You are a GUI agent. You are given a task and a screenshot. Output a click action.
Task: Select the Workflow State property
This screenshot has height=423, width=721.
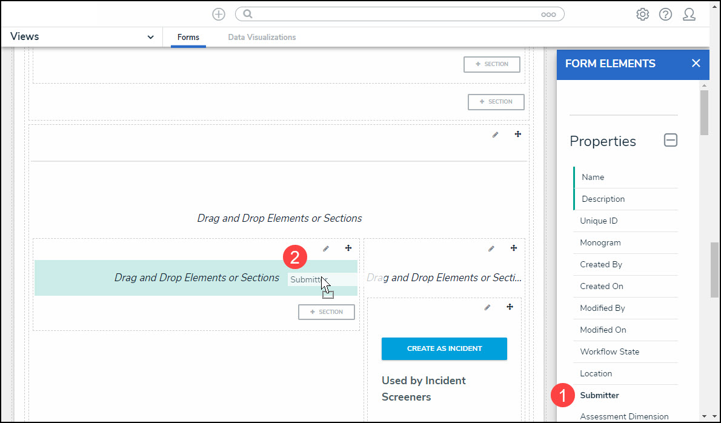click(x=609, y=351)
